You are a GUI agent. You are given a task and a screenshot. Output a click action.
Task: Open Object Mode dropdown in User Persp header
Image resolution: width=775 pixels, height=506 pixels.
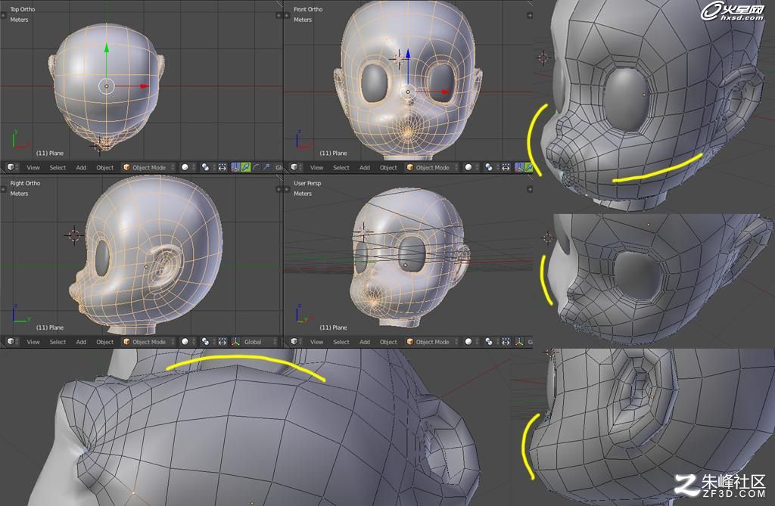(432, 341)
